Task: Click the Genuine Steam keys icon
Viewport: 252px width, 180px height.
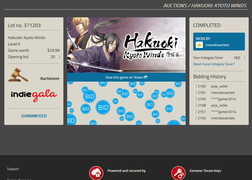Action: (x=178, y=173)
